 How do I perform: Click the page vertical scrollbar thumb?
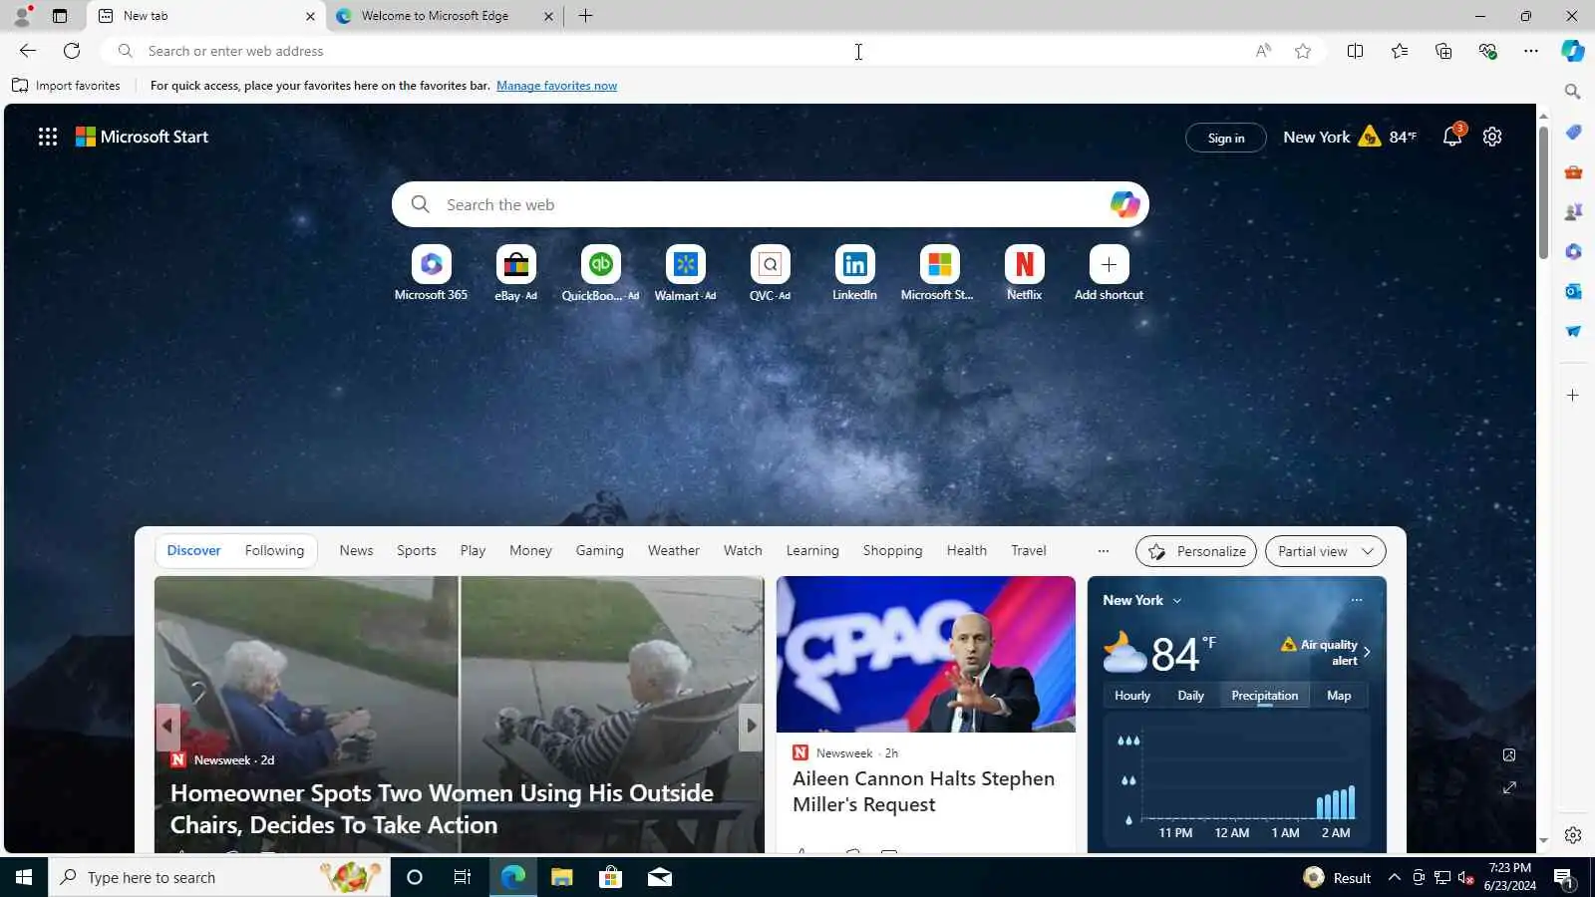[1543, 191]
